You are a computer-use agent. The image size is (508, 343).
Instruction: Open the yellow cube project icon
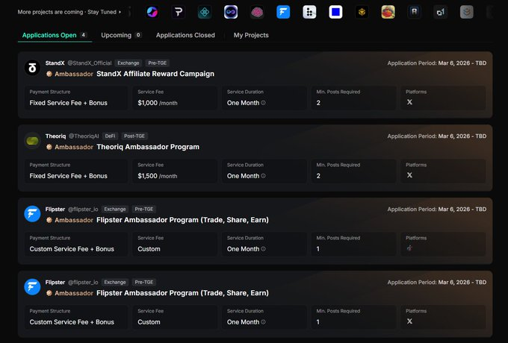pos(362,12)
